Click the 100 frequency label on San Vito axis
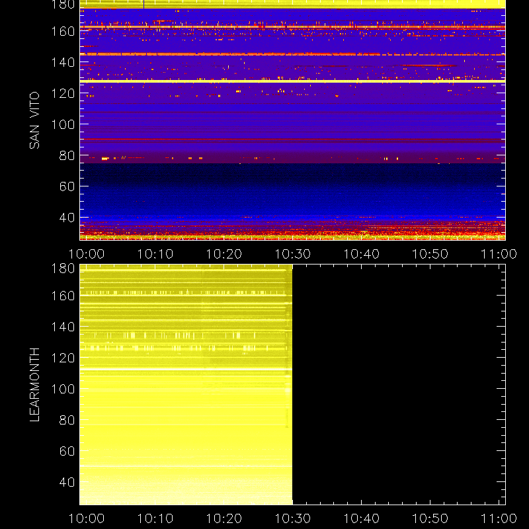This screenshot has width=529, height=529. pyautogui.click(x=63, y=124)
